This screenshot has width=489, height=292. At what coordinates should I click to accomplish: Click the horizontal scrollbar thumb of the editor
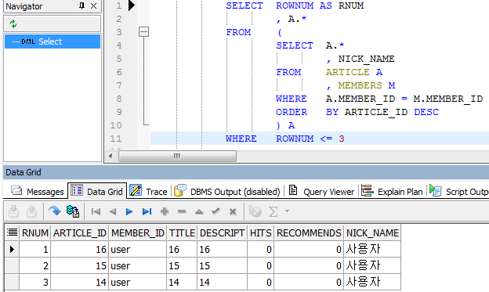[177, 156]
